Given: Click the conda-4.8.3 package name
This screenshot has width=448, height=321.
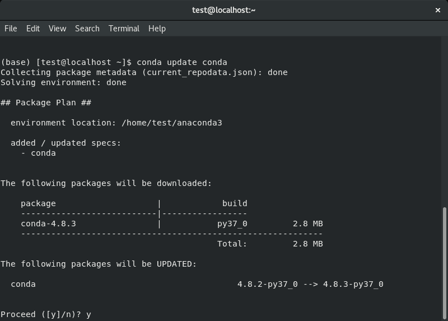Looking at the screenshot, I should pyautogui.click(x=48, y=224).
